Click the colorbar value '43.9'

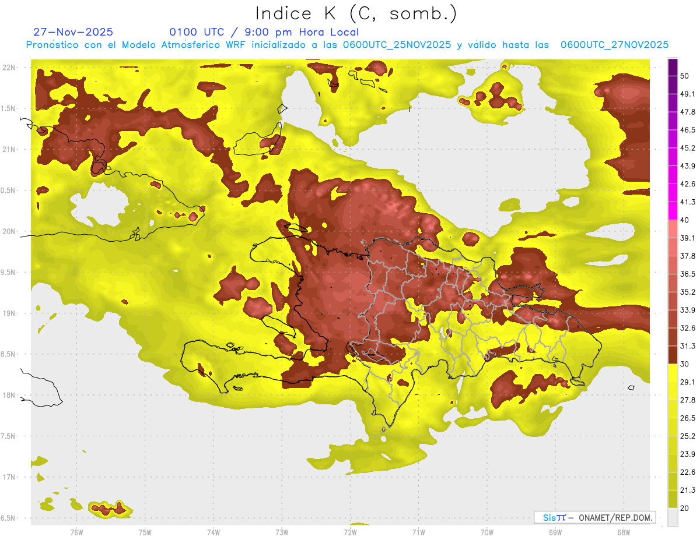coord(687,166)
